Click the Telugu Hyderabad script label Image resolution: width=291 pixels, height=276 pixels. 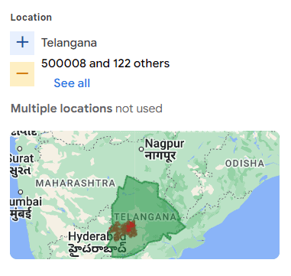point(98,248)
